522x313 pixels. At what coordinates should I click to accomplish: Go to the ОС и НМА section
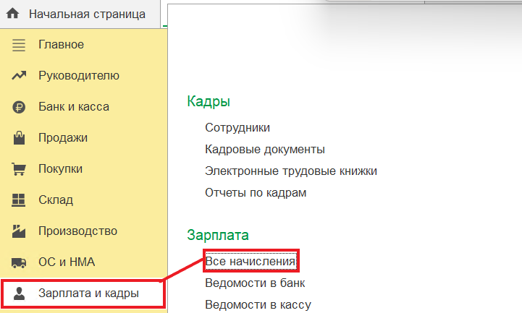pyautogui.click(x=67, y=262)
